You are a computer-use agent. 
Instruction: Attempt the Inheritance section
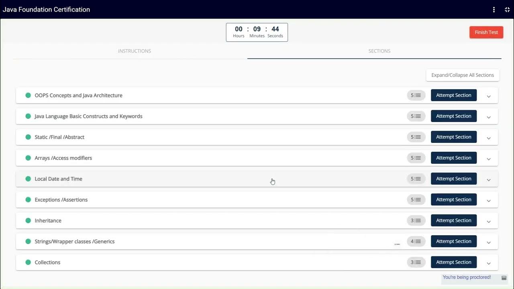point(454,220)
